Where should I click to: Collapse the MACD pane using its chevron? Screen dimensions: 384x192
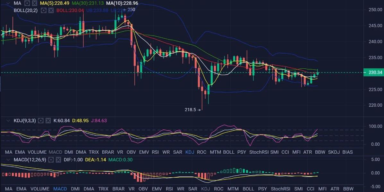click(7, 159)
